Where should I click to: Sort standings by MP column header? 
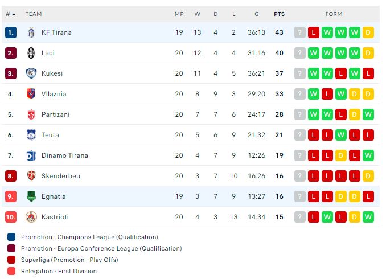click(x=179, y=14)
